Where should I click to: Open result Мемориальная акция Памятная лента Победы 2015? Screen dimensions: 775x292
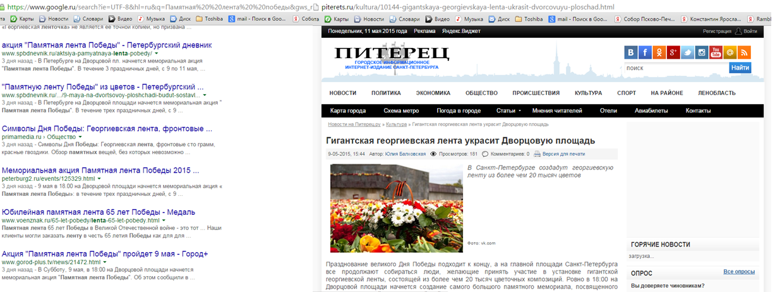(100, 170)
